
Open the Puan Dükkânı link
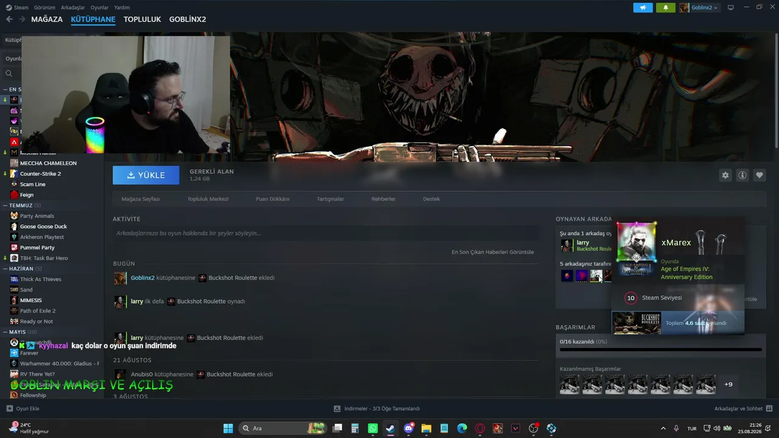coord(273,199)
